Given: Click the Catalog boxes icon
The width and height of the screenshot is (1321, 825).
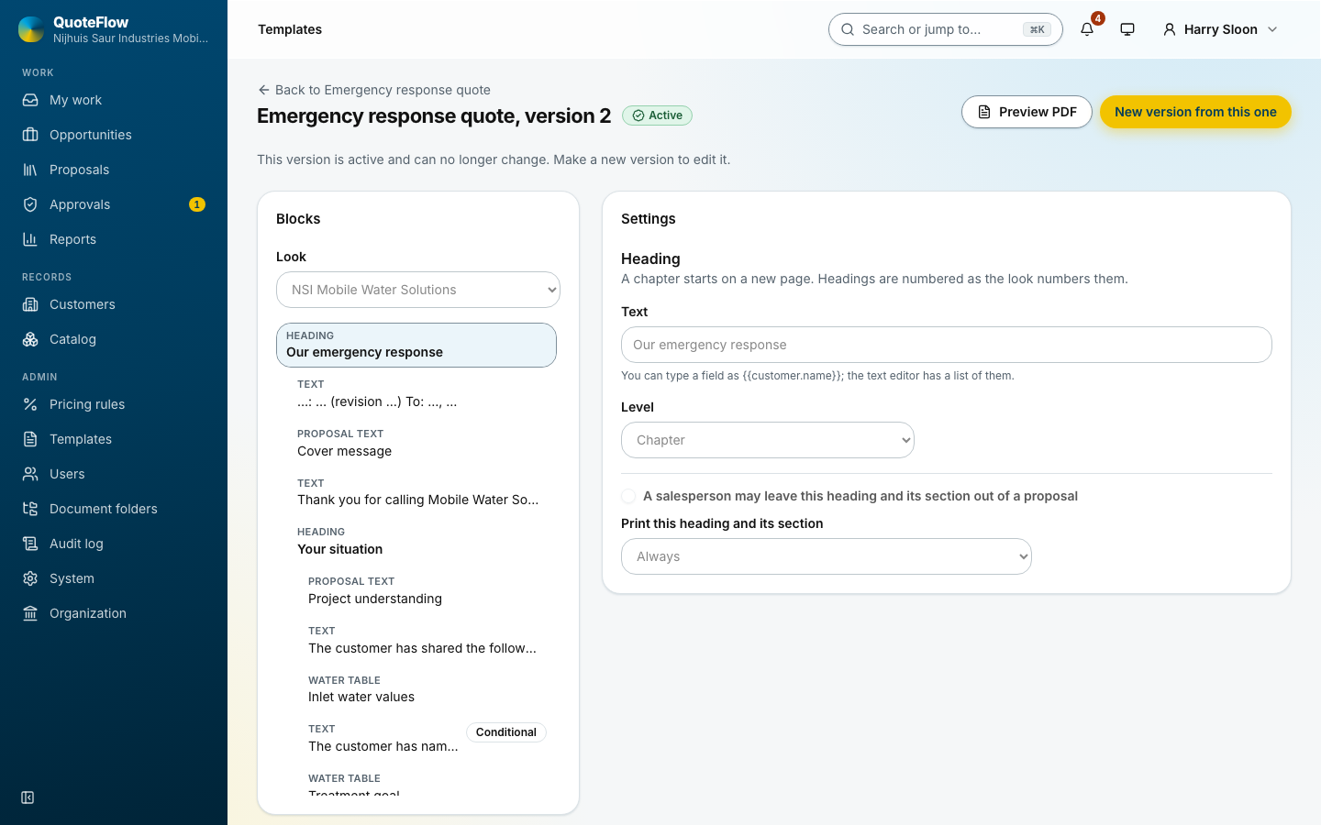Looking at the screenshot, I should click(x=30, y=339).
